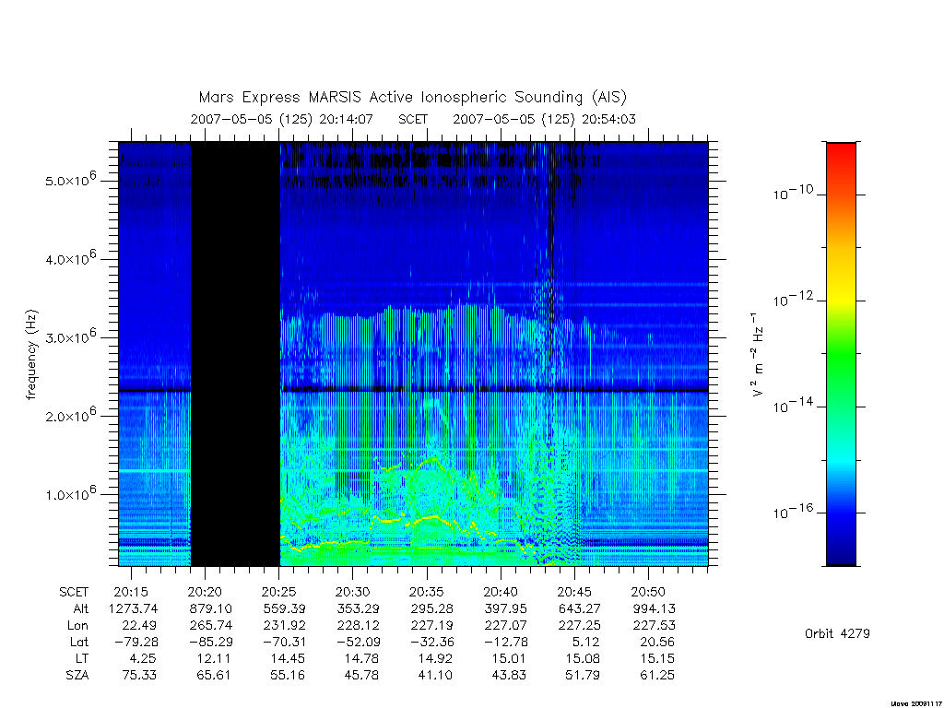
Task: Click SZA value 61.25
Action: (x=657, y=675)
